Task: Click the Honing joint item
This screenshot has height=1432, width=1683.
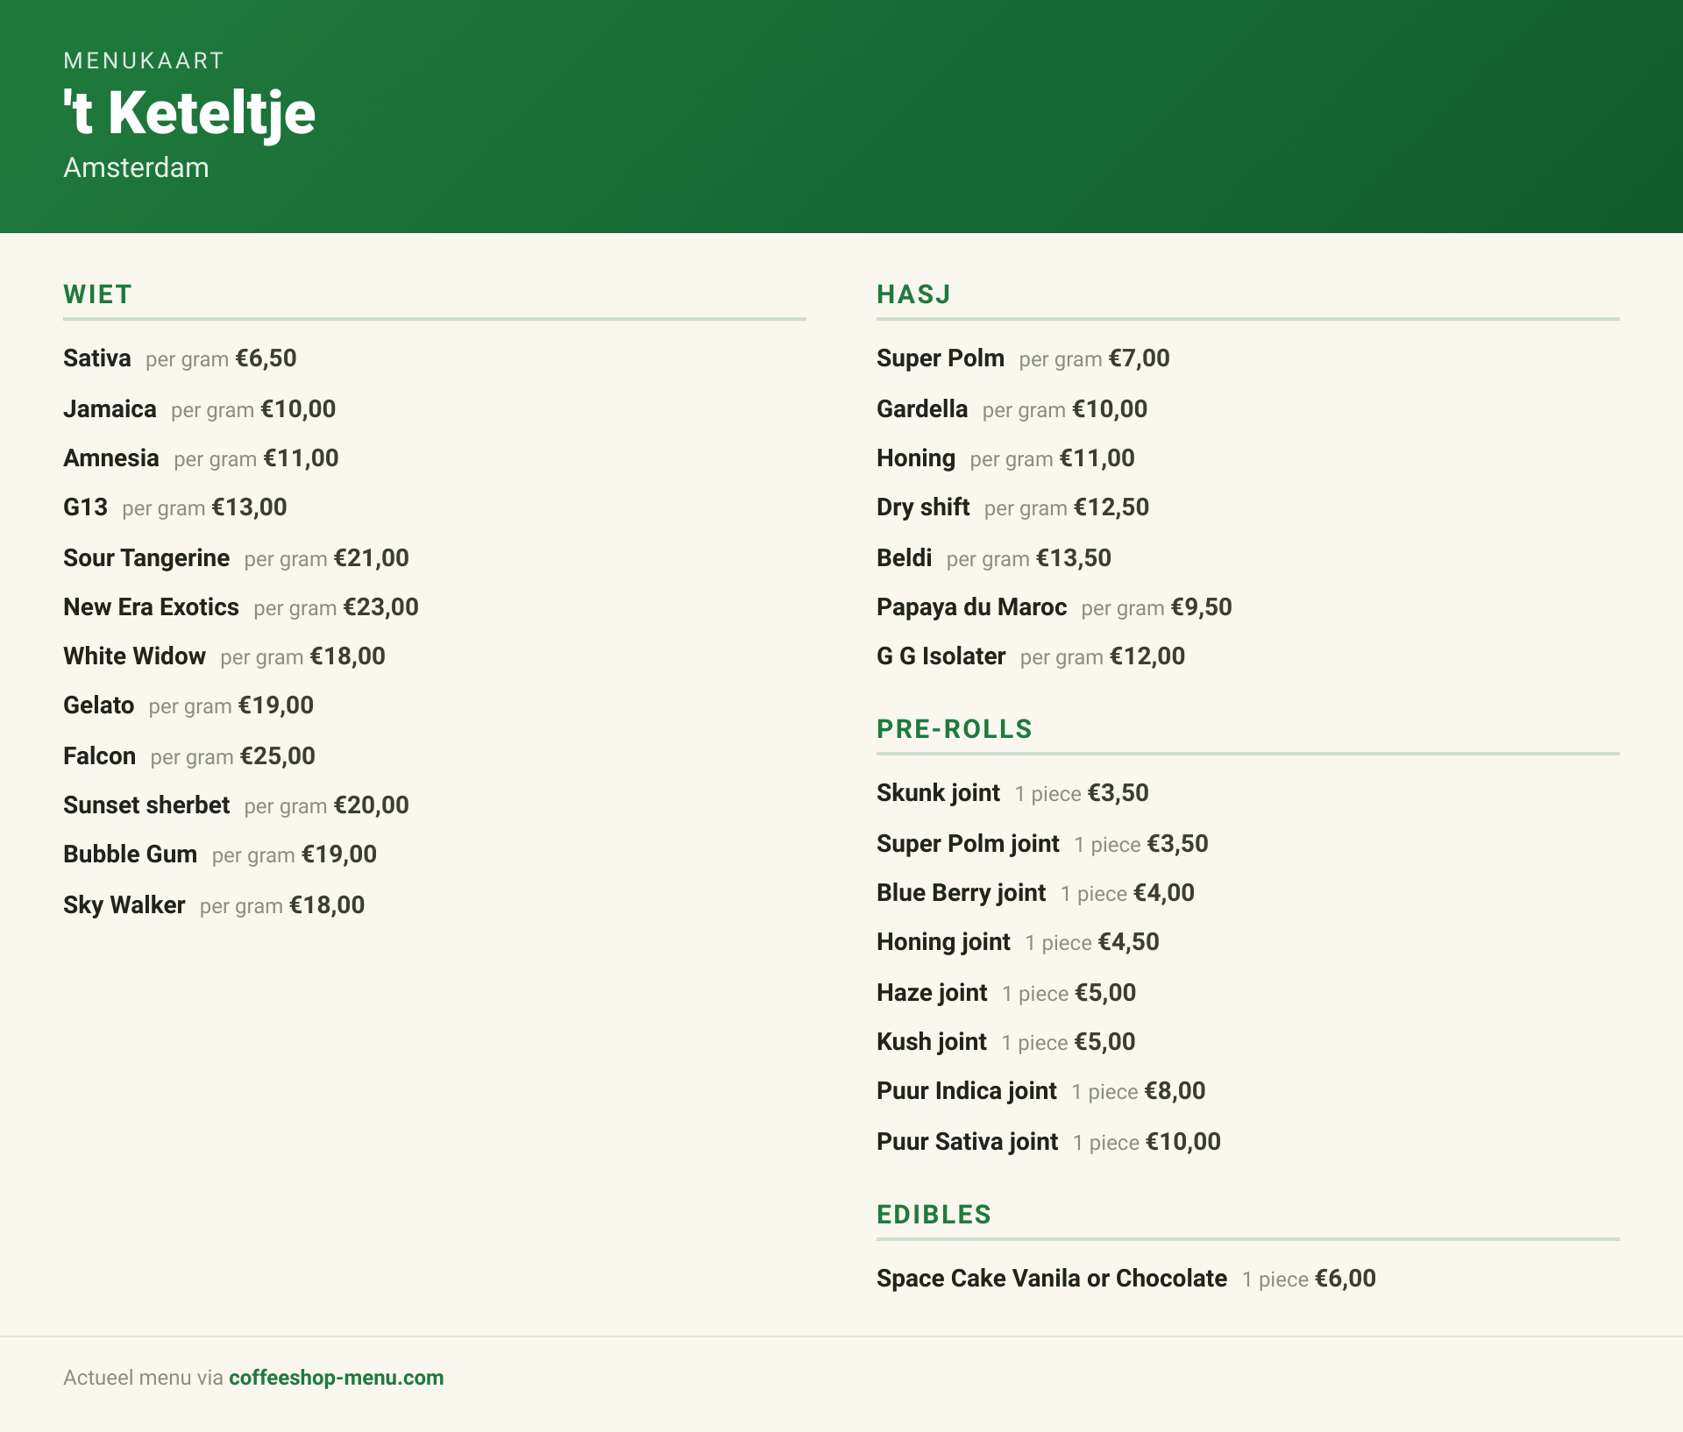Action: point(943,942)
